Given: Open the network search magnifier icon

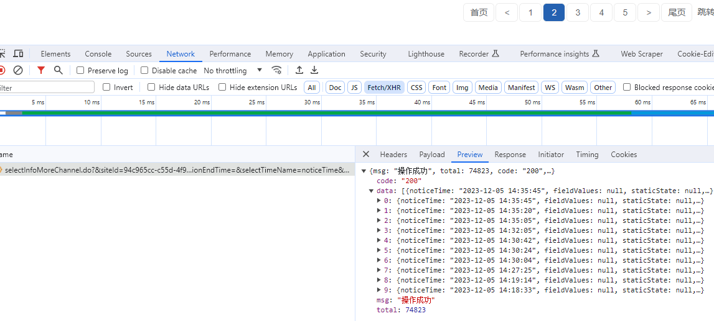Looking at the screenshot, I should [x=59, y=70].
